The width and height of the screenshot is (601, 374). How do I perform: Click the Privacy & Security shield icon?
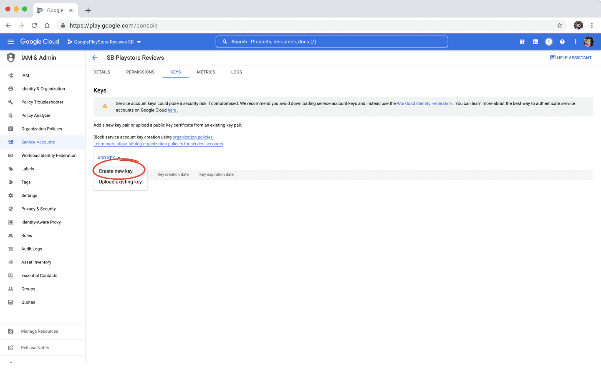[x=11, y=209]
